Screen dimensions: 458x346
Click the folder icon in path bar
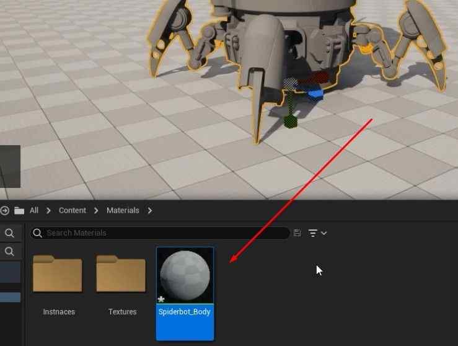19,210
